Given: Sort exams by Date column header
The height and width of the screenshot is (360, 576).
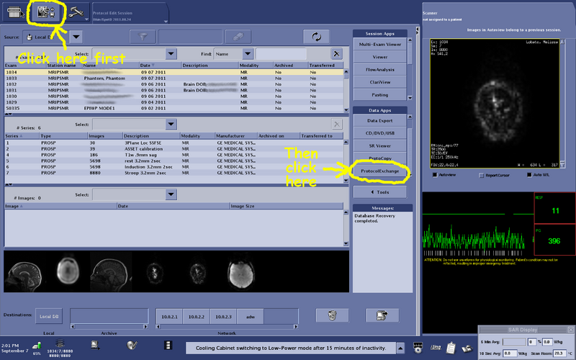Looking at the screenshot, I should [x=160, y=66].
